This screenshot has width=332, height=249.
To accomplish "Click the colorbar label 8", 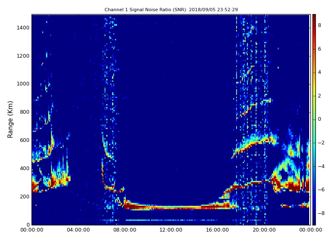I will (320, 25).
